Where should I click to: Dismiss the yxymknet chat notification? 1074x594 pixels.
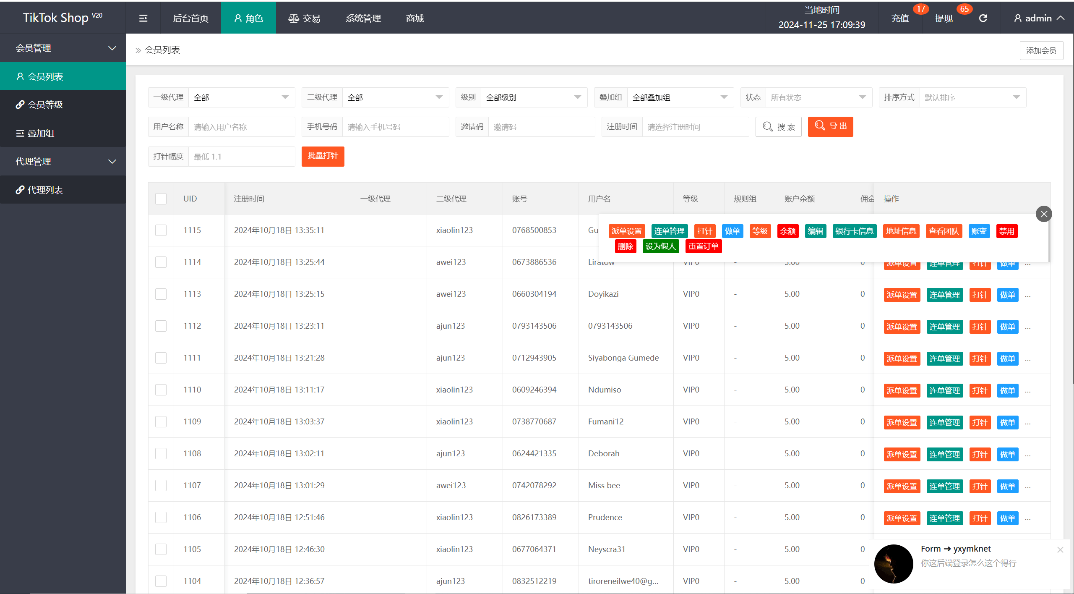point(1060,550)
